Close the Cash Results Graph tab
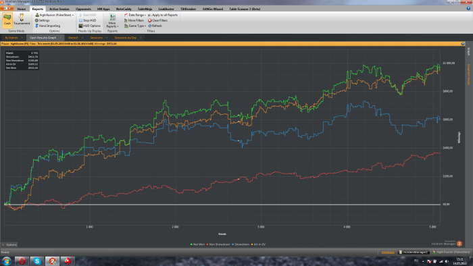 [61, 38]
